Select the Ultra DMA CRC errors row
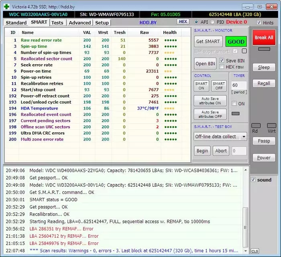This screenshot has width=281, height=257. 98,133
